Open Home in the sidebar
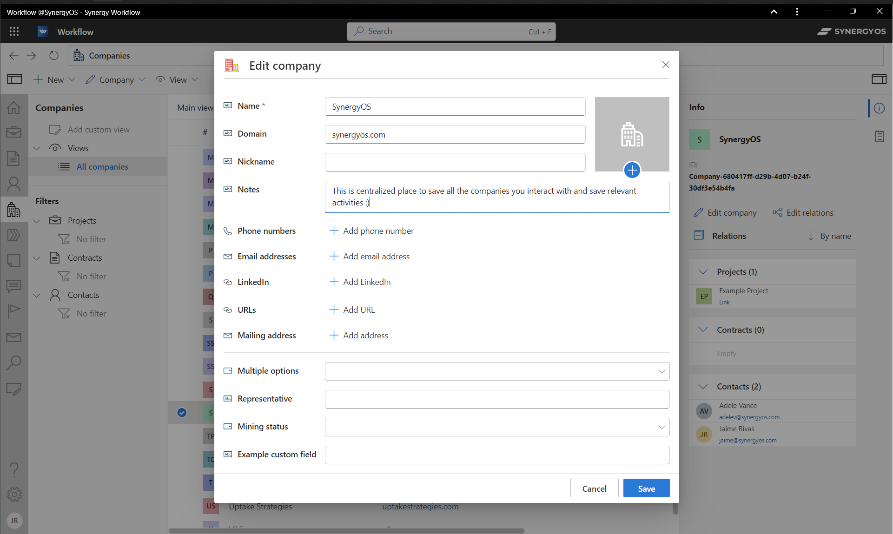 (14, 108)
